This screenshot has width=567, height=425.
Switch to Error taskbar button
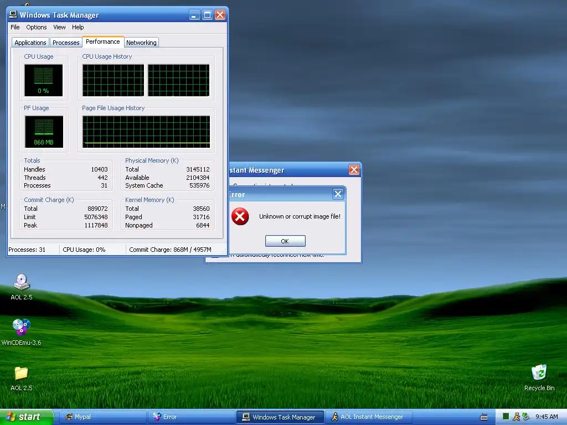(x=191, y=417)
